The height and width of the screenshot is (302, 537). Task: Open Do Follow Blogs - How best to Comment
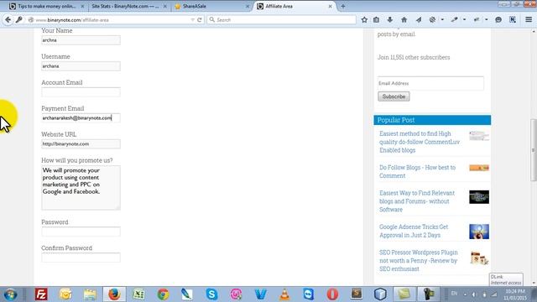[x=417, y=171]
